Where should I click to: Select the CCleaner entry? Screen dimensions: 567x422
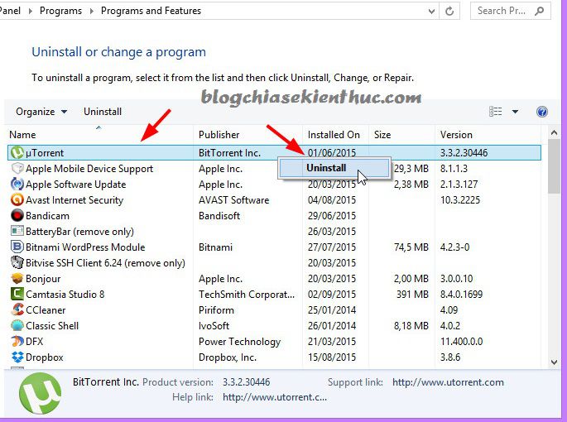[46, 310]
